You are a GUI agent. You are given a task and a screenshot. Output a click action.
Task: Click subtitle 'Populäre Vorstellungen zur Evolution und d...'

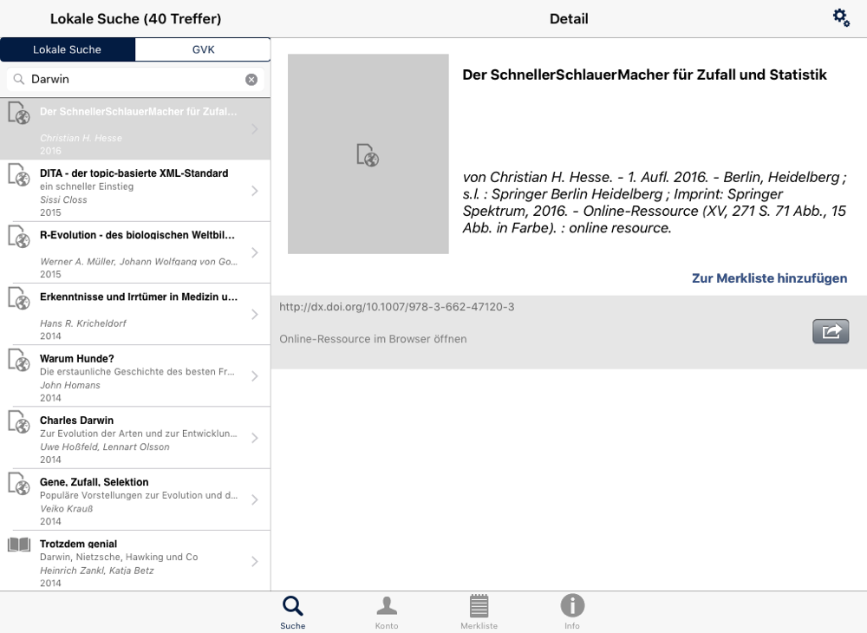point(139,495)
